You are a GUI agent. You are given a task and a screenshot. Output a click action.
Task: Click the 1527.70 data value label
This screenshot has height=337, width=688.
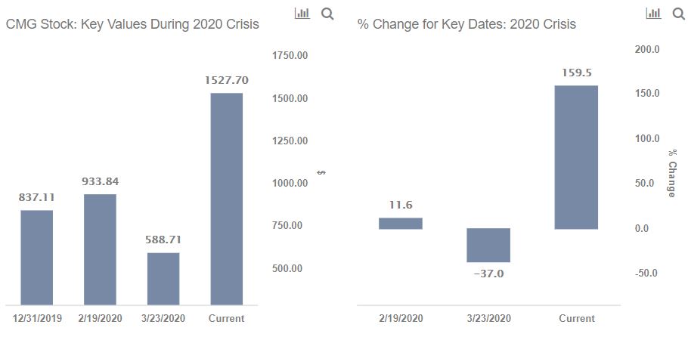pyautogui.click(x=226, y=80)
